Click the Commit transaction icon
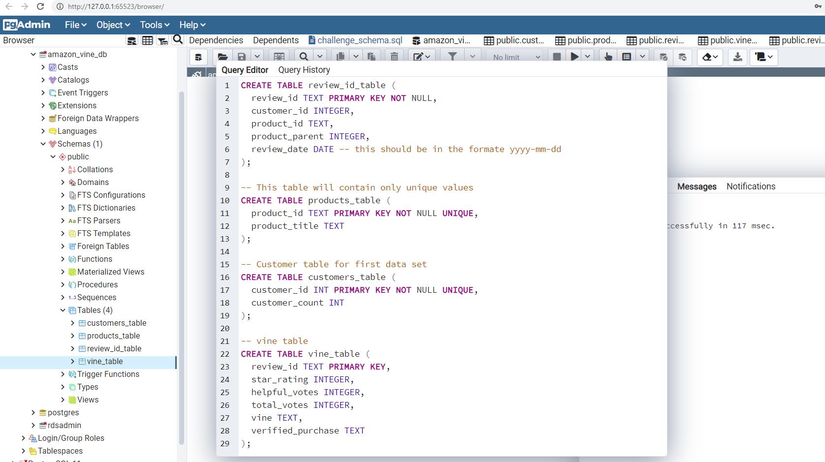The height and width of the screenshot is (462, 825). point(663,57)
